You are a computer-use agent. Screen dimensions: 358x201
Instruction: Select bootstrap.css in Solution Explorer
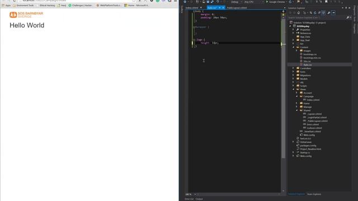(310, 54)
